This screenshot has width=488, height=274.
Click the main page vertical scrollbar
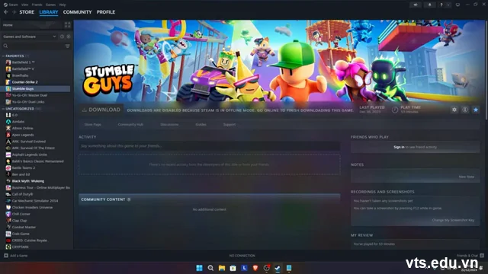486,70
